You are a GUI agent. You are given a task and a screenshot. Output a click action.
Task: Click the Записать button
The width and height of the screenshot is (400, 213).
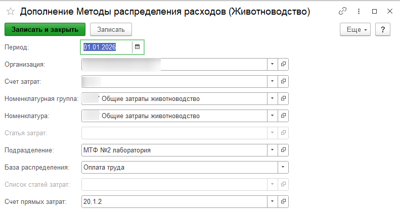pos(111,29)
